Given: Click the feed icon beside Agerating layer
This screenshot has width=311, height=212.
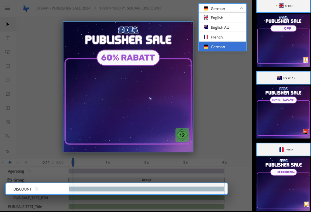Looking at the screenshot, I should 29,171.
